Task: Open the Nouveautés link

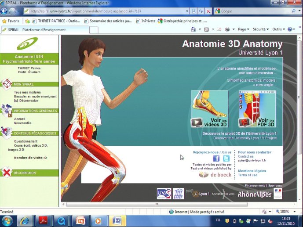Action: coord(22,123)
